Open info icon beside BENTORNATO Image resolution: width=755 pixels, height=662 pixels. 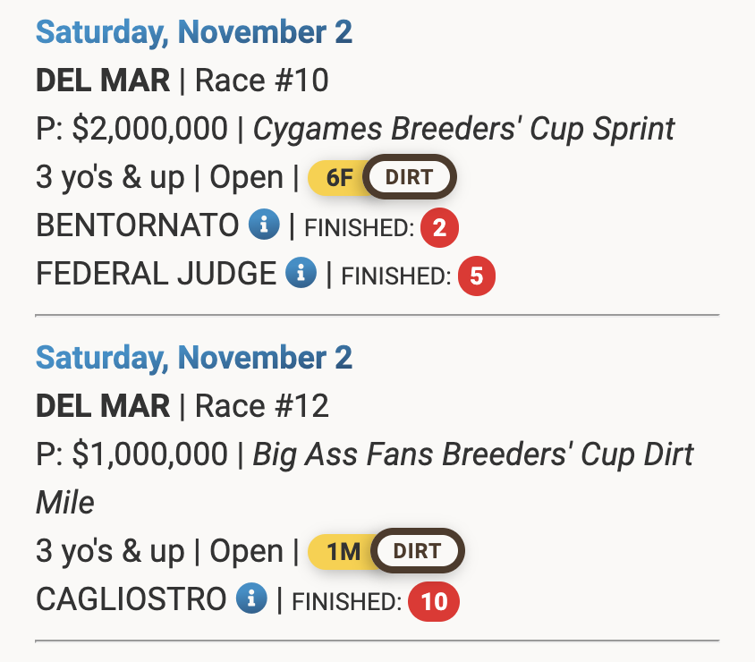264,225
